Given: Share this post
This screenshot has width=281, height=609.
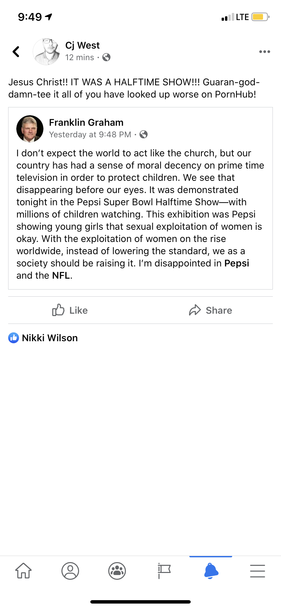Looking at the screenshot, I should (x=211, y=310).
